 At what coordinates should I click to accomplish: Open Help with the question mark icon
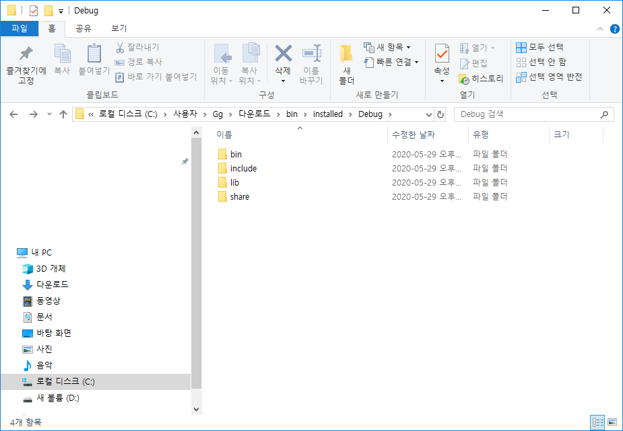tap(614, 29)
